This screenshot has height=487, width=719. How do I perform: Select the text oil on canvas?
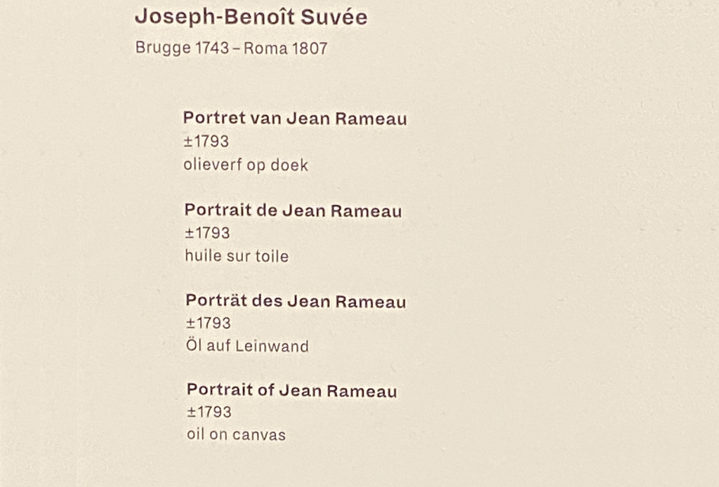[236, 435]
